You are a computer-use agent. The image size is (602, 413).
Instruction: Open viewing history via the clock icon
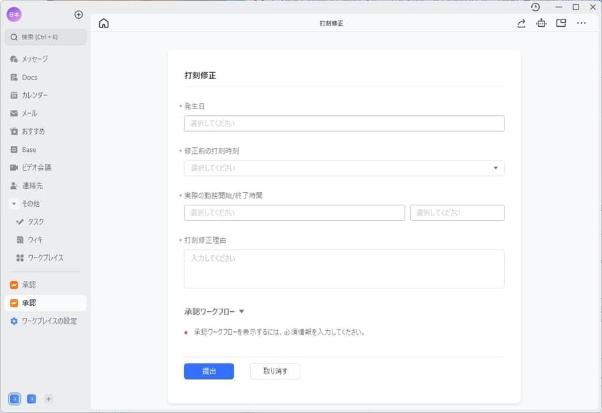pyautogui.click(x=535, y=7)
